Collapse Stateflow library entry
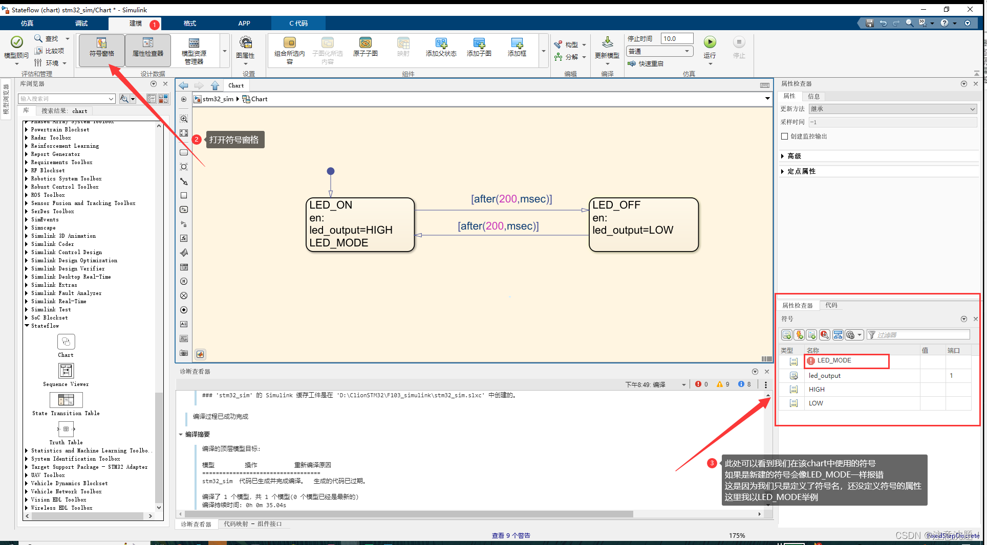This screenshot has width=987, height=545. click(27, 326)
